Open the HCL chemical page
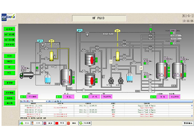 [10, 73]
